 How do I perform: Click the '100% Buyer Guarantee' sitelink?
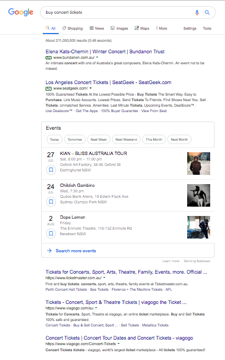pyautogui.click(x=120, y=110)
